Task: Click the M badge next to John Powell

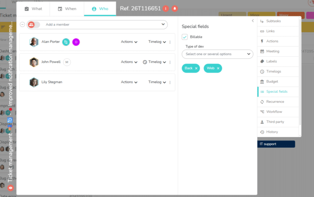Action: pos(67,62)
